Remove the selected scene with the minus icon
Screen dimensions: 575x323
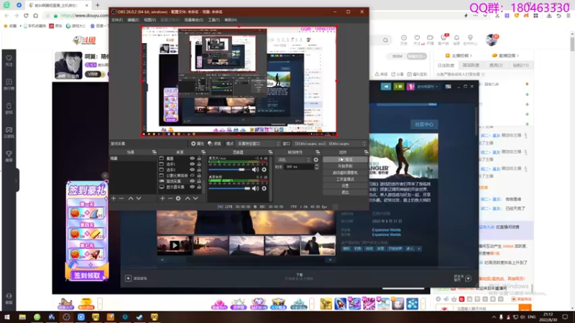pyautogui.click(x=121, y=198)
